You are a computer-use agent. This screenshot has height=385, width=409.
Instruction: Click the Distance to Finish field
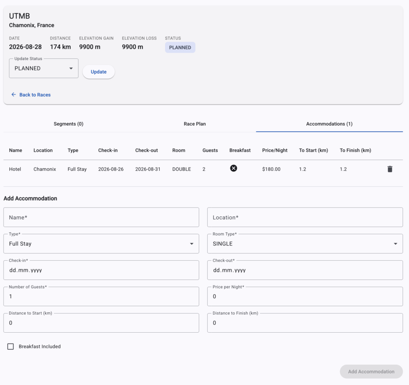coord(305,323)
